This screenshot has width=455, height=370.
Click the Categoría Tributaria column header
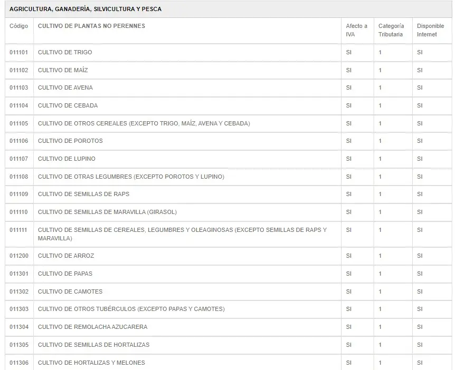click(391, 30)
